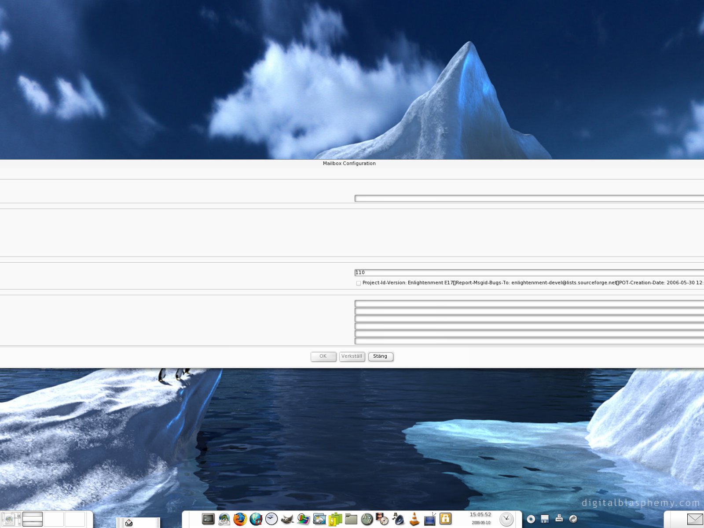The image size is (704, 528).
Task: Click the printer icon on desktop
Action: click(x=559, y=518)
